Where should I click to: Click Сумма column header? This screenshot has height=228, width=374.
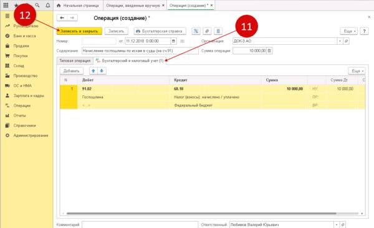coord(285,80)
